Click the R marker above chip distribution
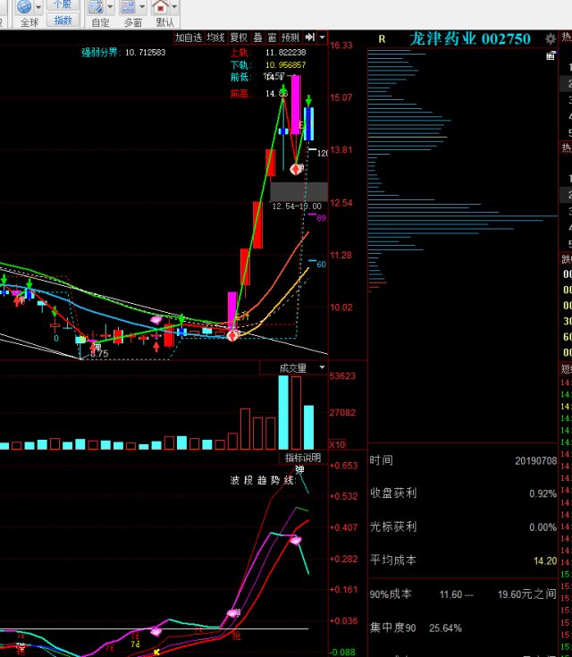Screen dimensions: 572x657 point(382,38)
